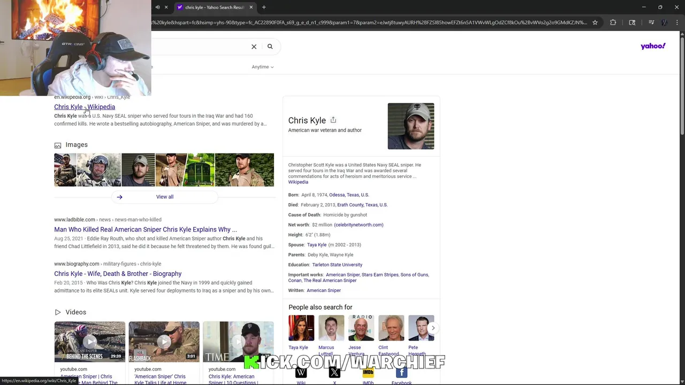Open The Real American Sniper link
Image resolution: width=685 pixels, height=385 pixels.
click(330, 281)
